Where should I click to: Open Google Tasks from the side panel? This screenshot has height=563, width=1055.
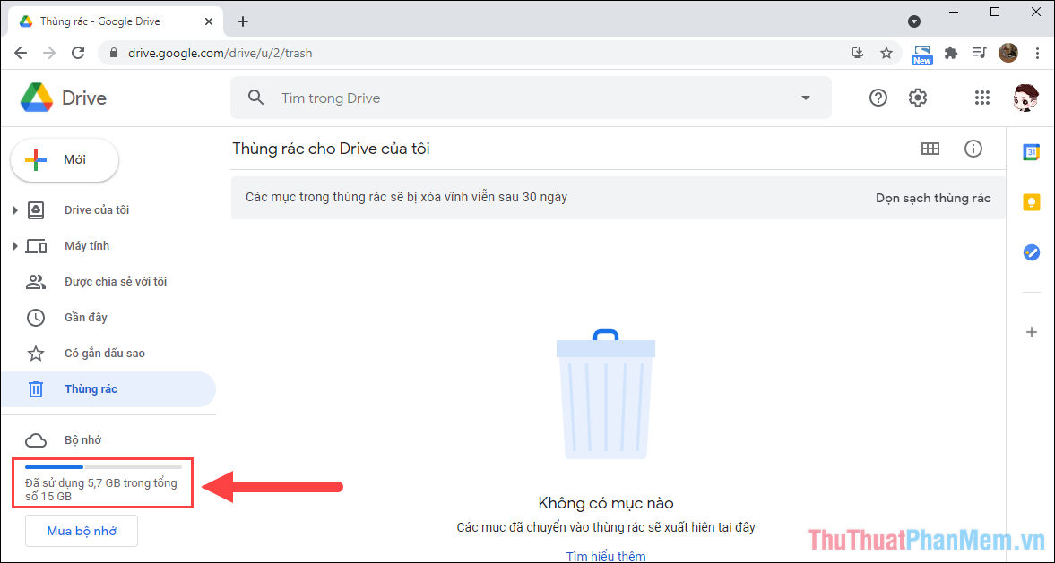pyautogui.click(x=1032, y=252)
